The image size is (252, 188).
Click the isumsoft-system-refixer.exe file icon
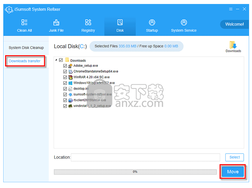71,94
